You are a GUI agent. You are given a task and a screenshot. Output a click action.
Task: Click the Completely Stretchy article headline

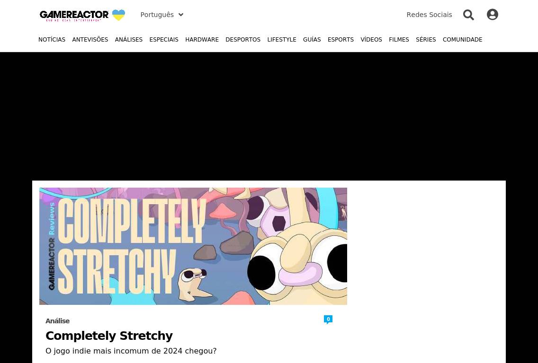tap(109, 336)
